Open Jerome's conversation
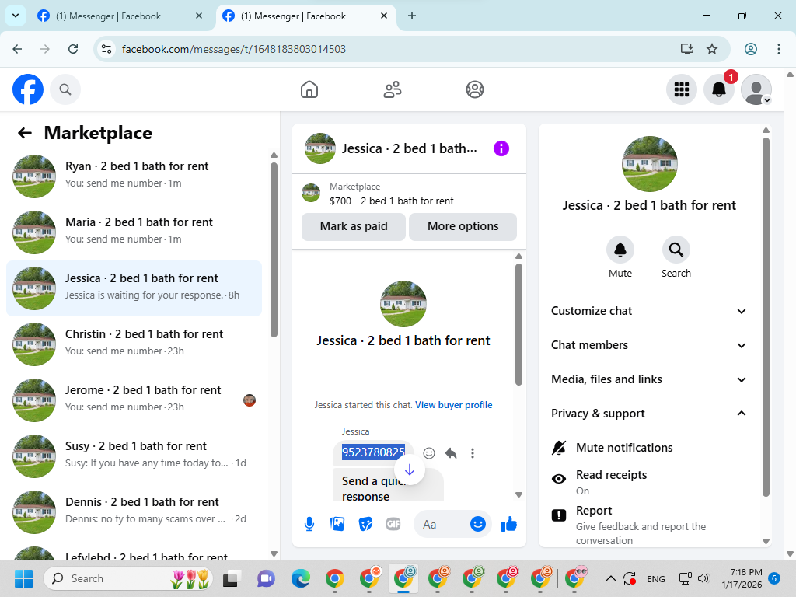The height and width of the screenshot is (597, 796). 134,400
